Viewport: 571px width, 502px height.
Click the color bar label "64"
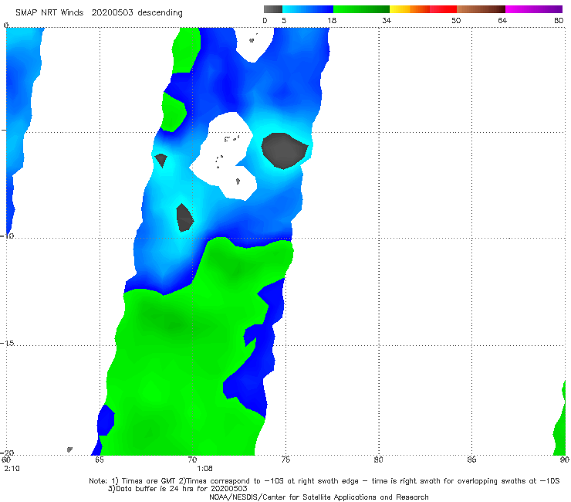502,20
